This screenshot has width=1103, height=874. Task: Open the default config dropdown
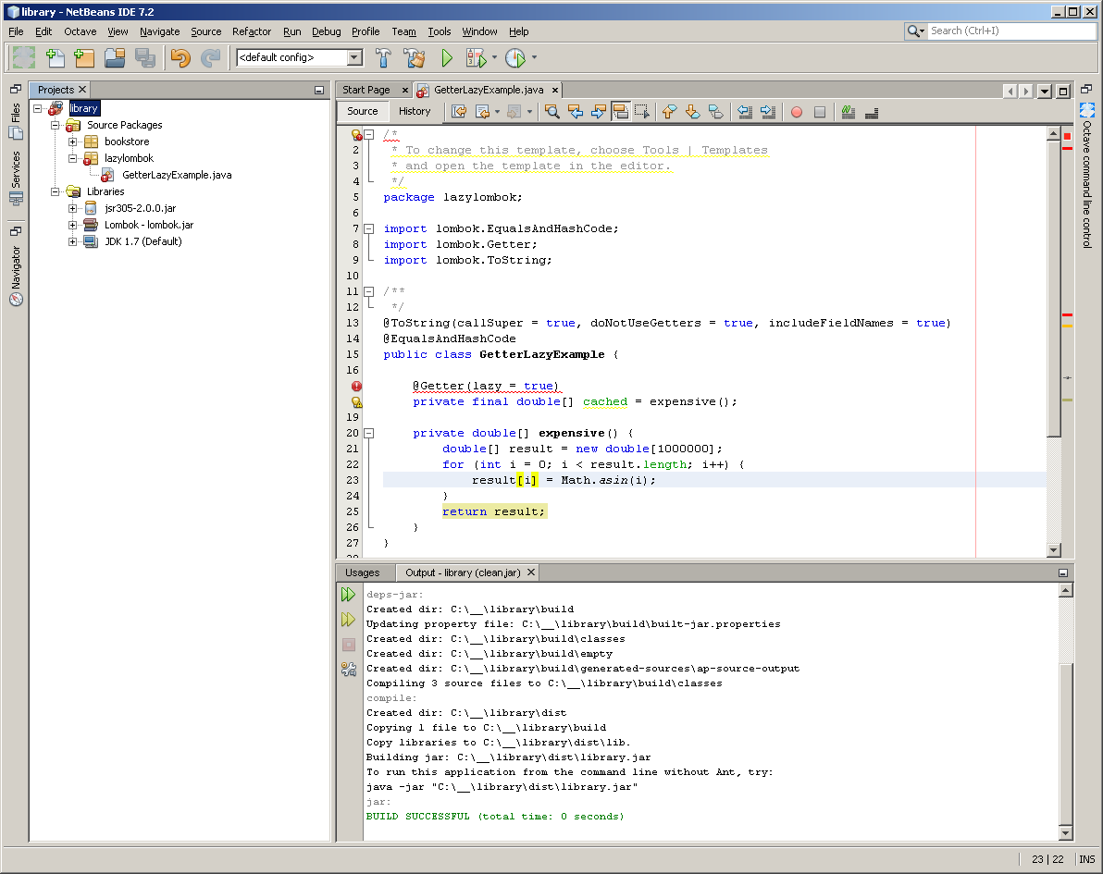tap(353, 57)
